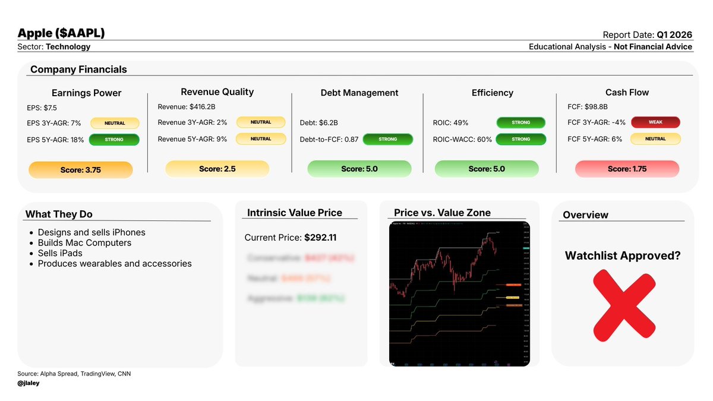Screen dimensions: 713x401
Task: Open the candlestick price chart thumbnail
Action: click(x=459, y=294)
